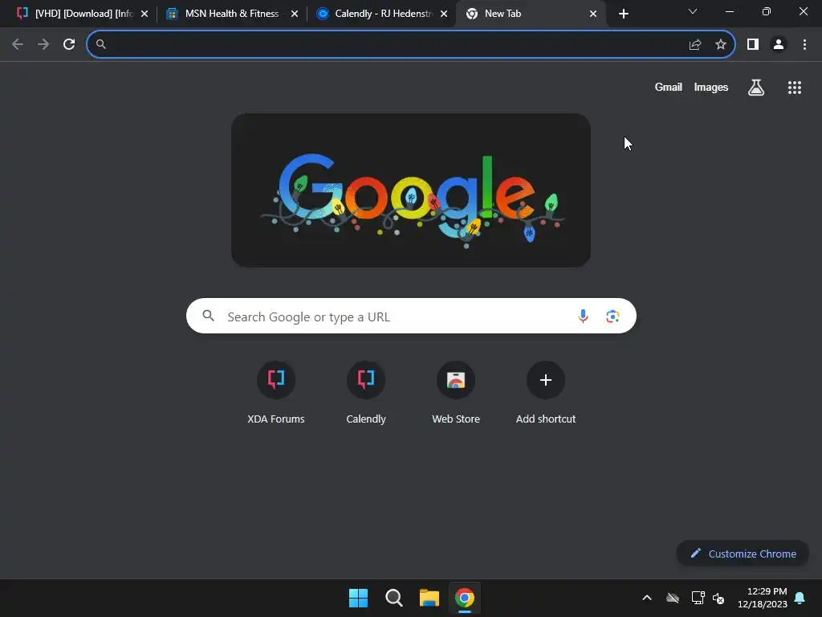Click the share page icon in address bar

click(695, 45)
